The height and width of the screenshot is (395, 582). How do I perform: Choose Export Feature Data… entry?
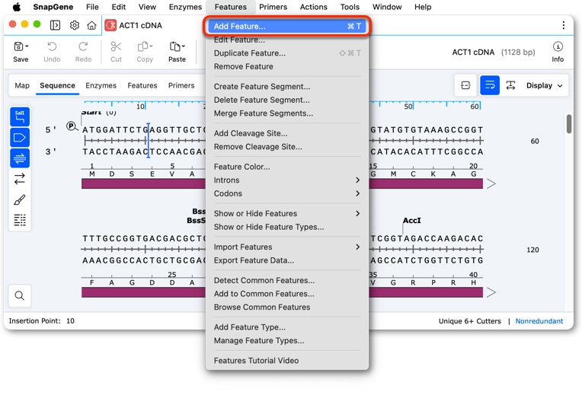point(287,260)
